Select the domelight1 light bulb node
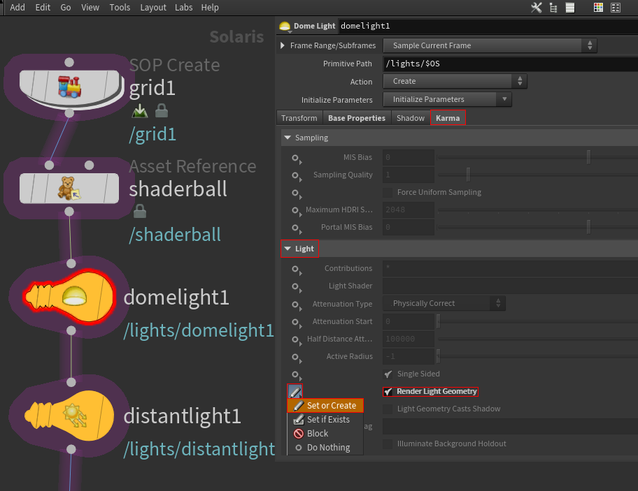The width and height of the screenshot is (638, 491). (x=69, y=296)
